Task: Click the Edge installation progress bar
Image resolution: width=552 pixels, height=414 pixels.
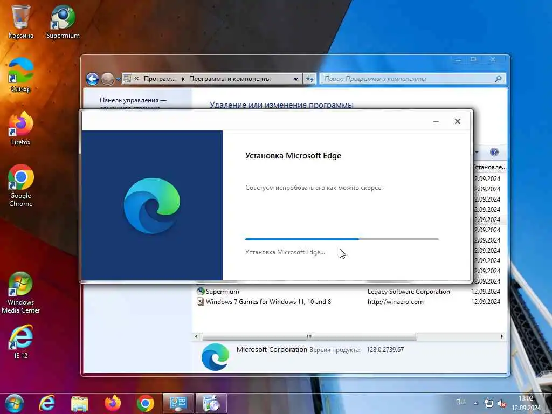Action: pyautogui.click(x=342, y=239)
